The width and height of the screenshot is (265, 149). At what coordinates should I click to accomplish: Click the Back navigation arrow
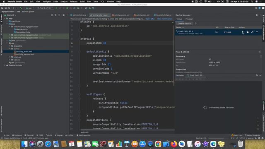coord(14,8)
